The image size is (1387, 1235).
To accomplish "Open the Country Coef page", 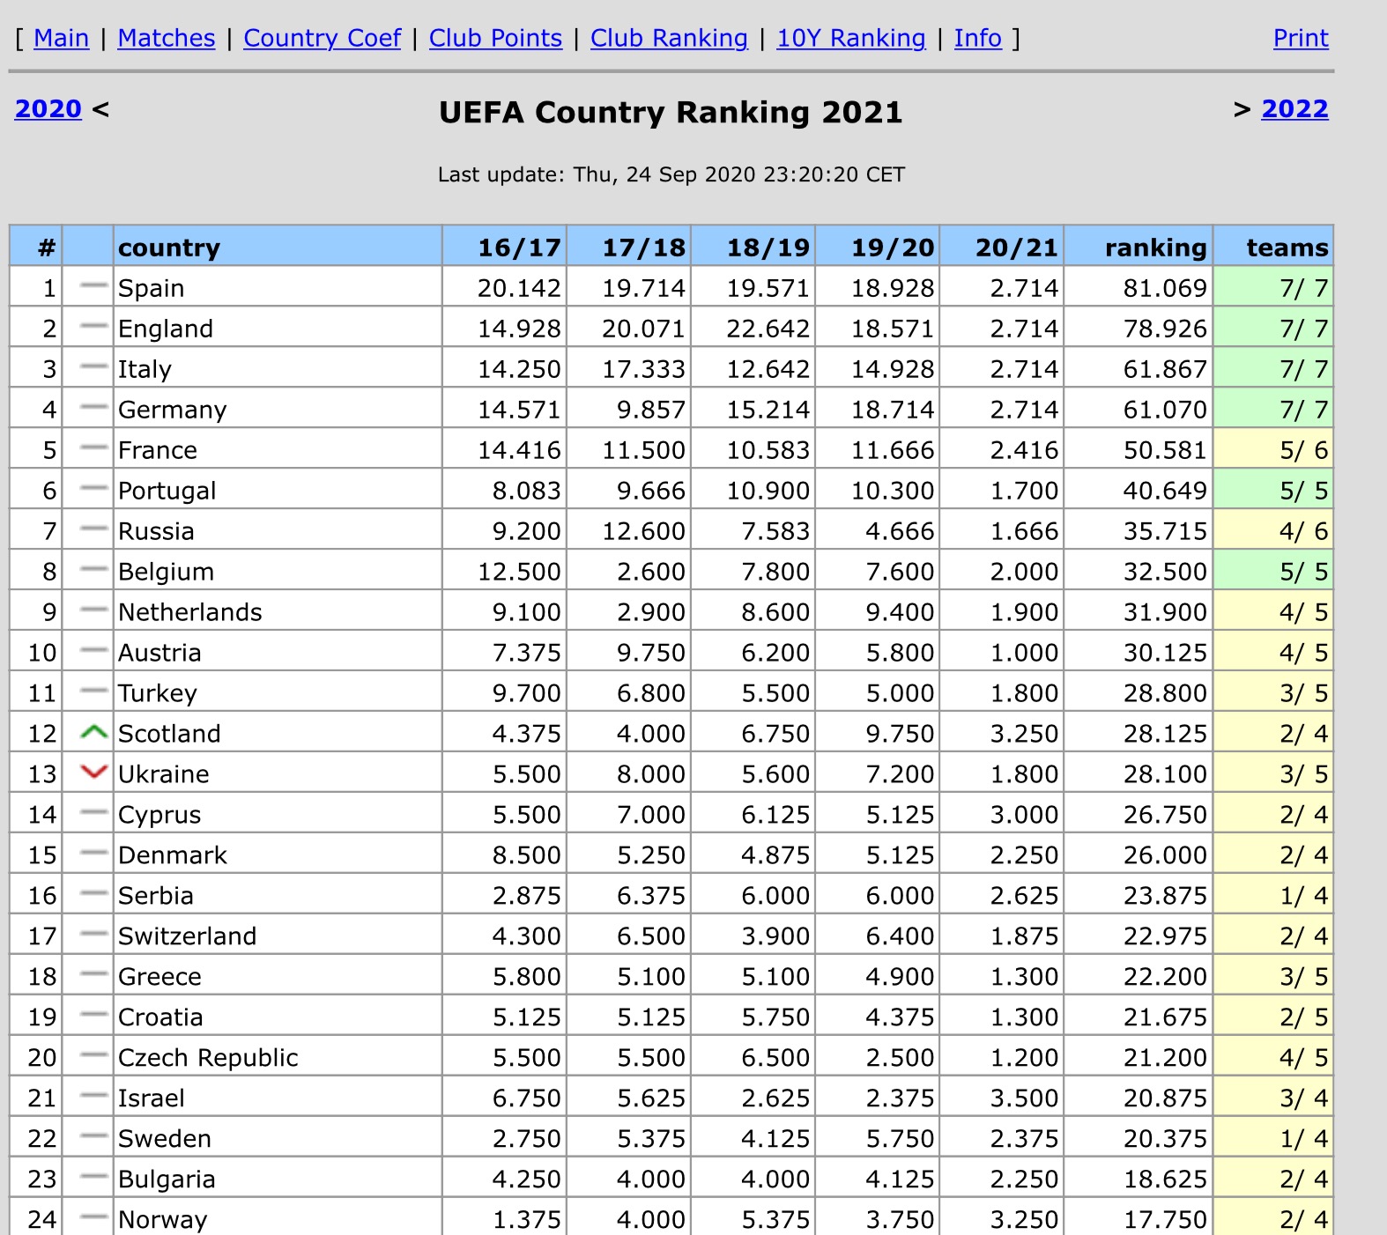I will pyautogui.click(x=322, y=38).
